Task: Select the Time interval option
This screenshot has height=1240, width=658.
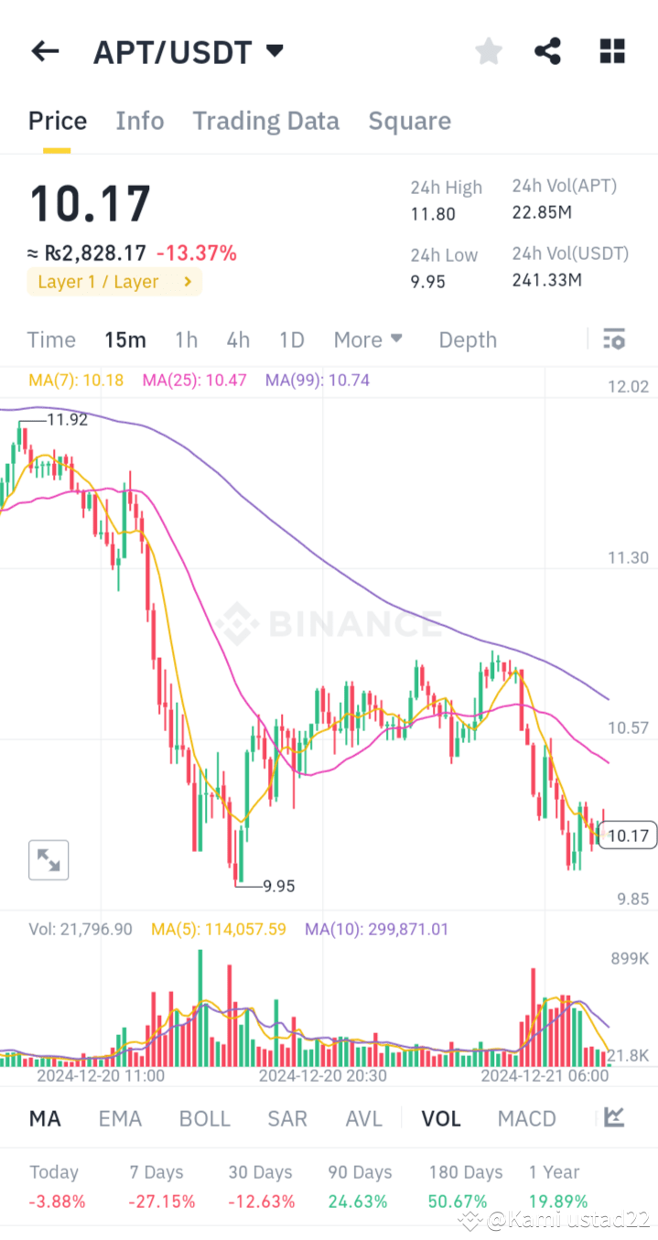Action: pos(50,339)
